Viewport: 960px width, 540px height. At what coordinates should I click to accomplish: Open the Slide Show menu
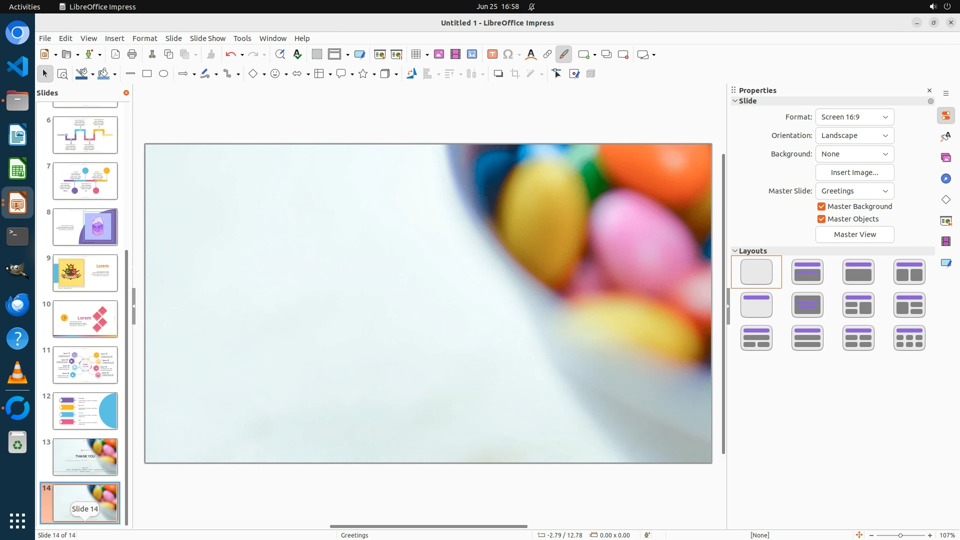[207, 38]
